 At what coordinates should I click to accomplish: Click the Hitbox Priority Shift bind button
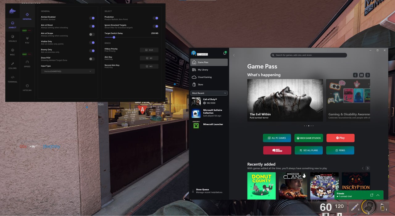[x=149, y=50]
